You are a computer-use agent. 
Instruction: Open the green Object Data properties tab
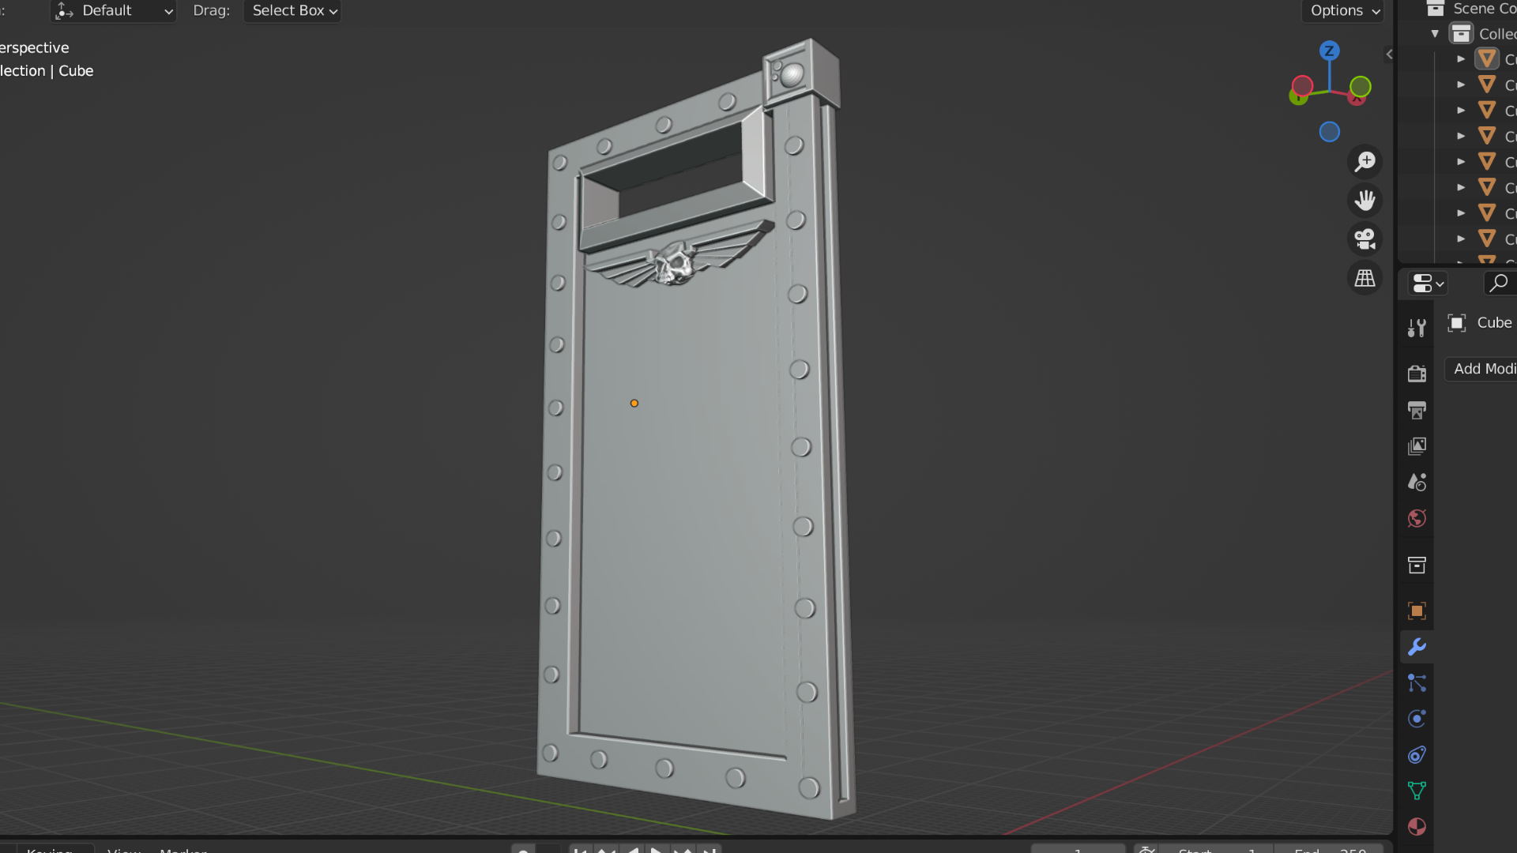pos(1417,789)
